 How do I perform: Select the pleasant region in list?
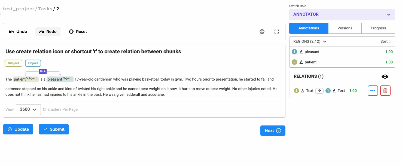342,52
